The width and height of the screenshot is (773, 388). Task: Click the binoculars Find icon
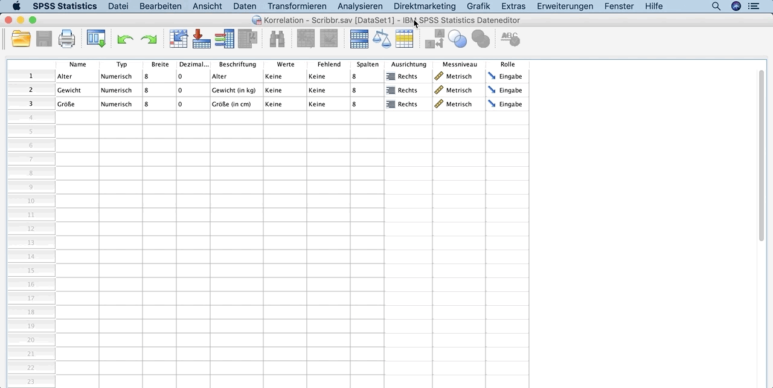[277, 39]
